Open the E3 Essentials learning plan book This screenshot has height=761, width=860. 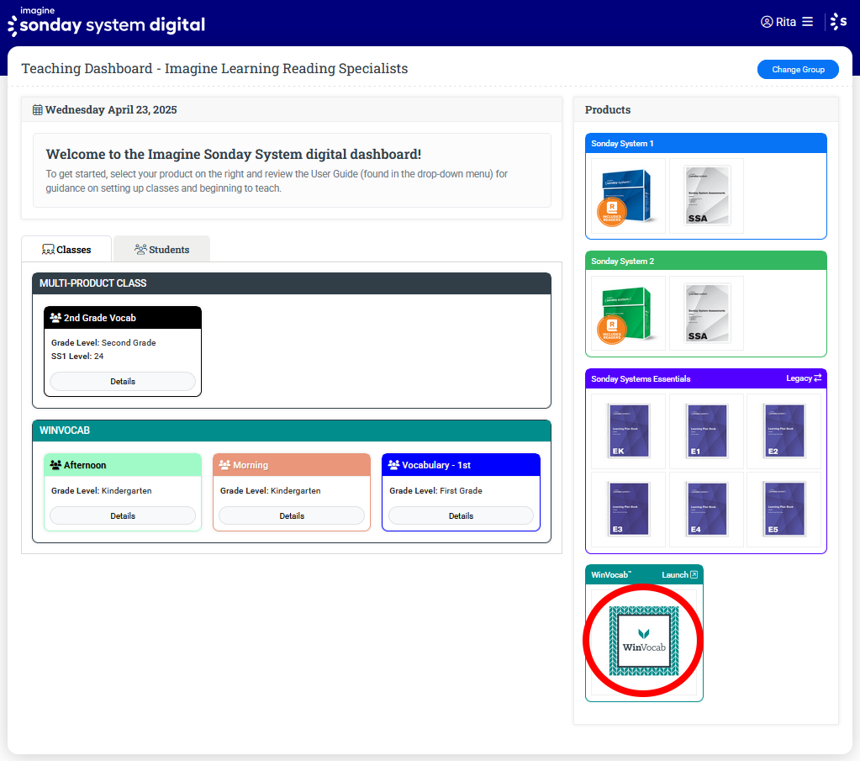(x=628, y=509)
